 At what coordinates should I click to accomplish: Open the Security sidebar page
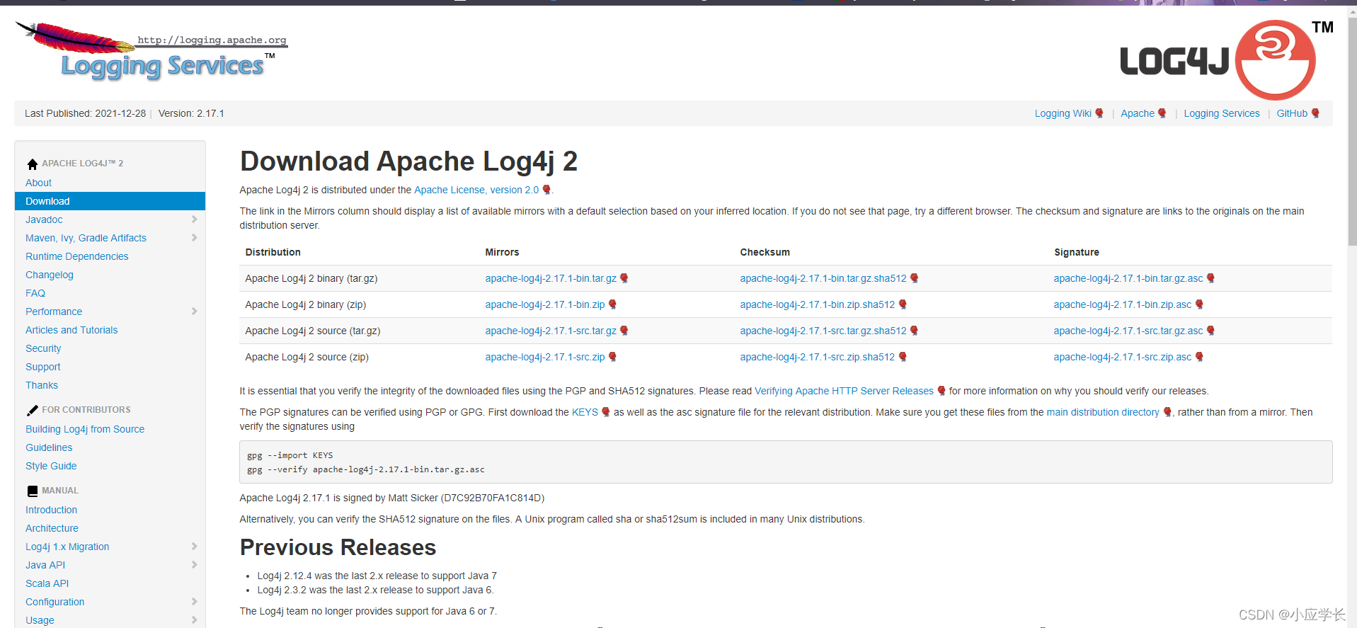(43, 348)
